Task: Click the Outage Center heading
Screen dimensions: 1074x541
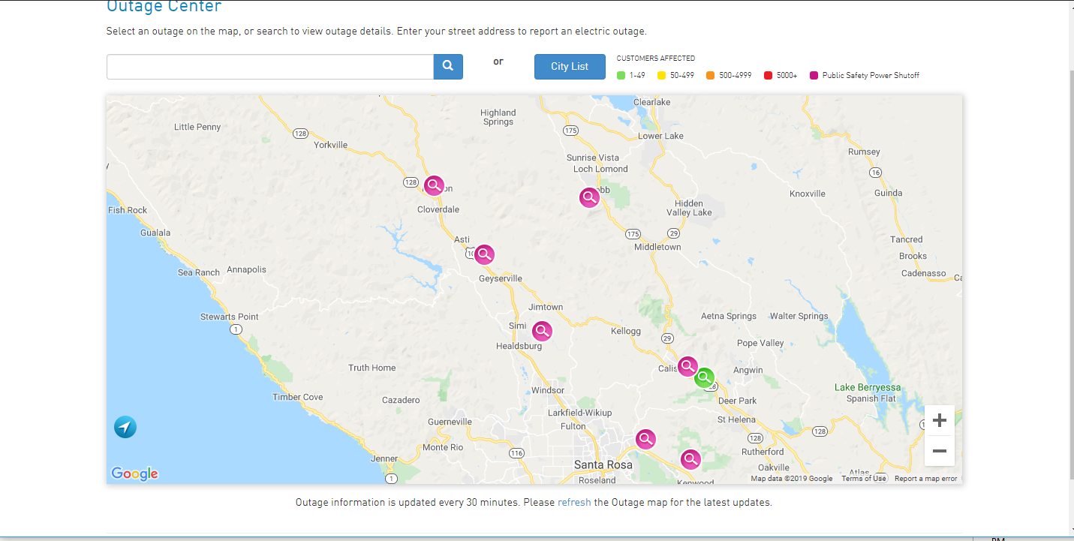Action: click(164, 7)
